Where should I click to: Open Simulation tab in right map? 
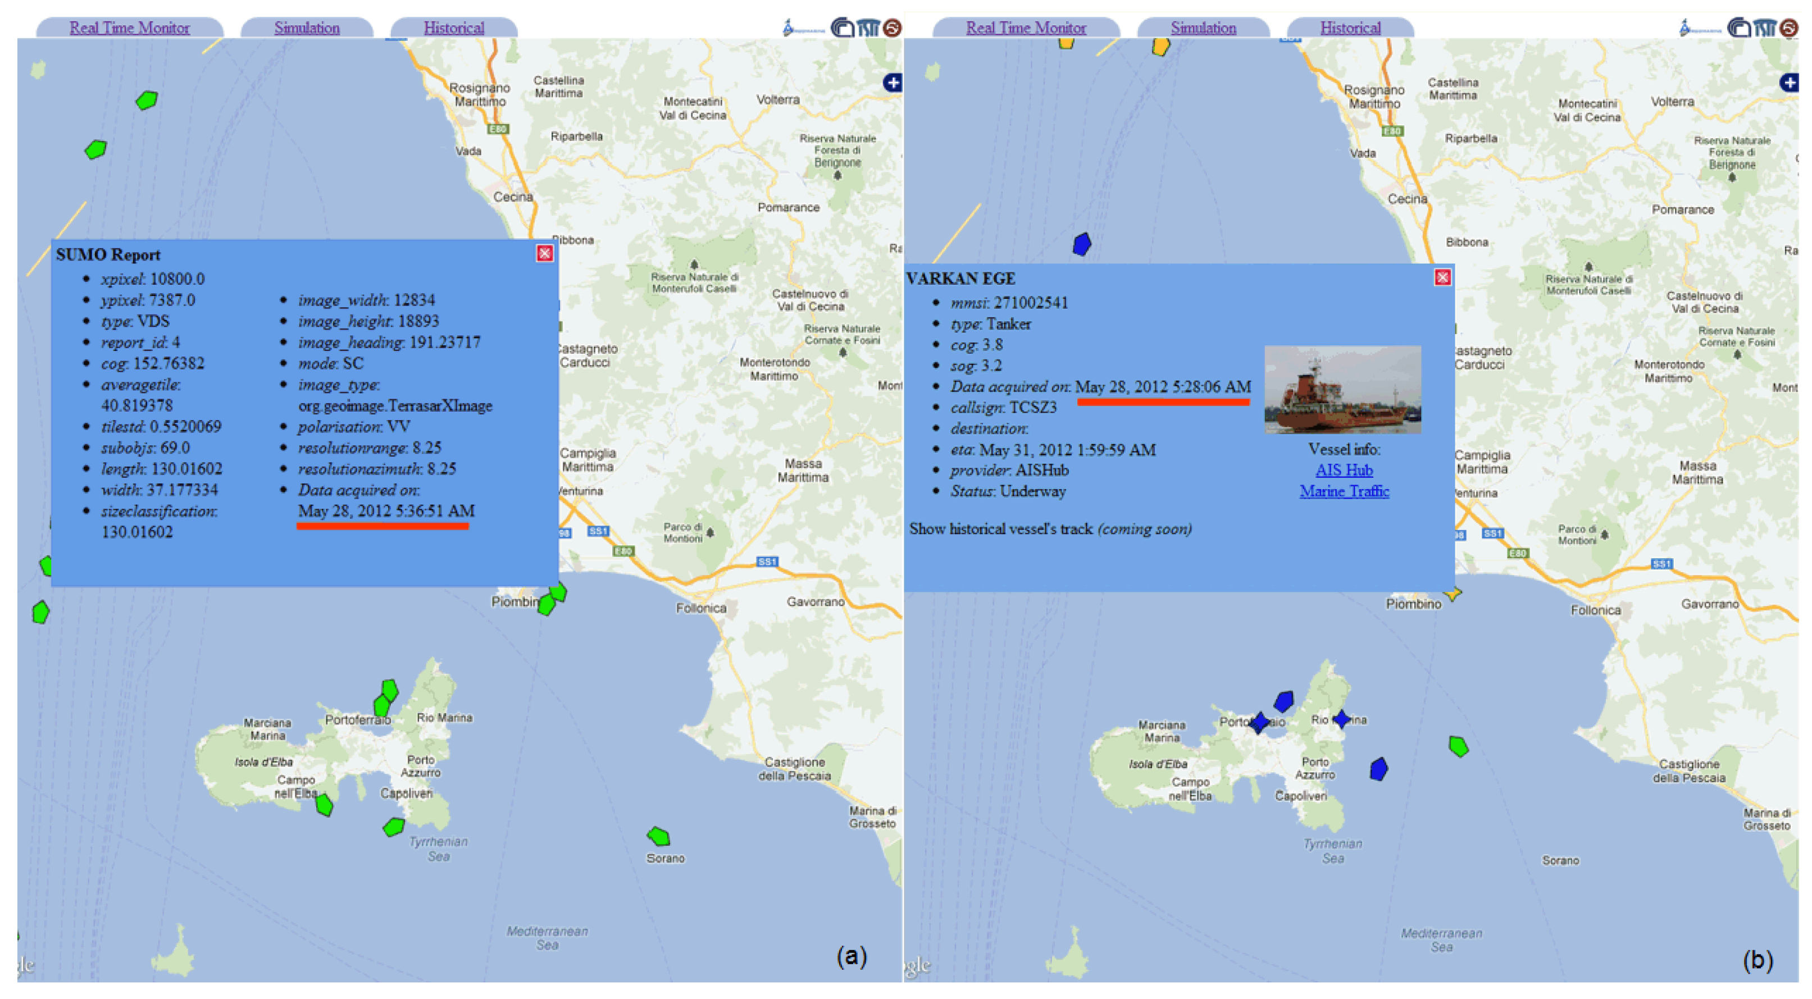[x=1203, y=28]
